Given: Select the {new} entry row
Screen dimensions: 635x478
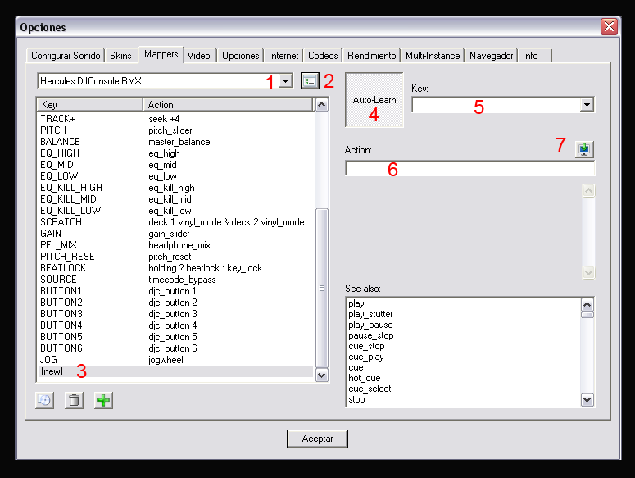Looking at the screenshot, I should [175, 371].
